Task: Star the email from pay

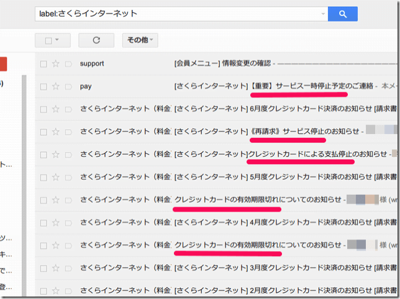Action: pos(55,86)
